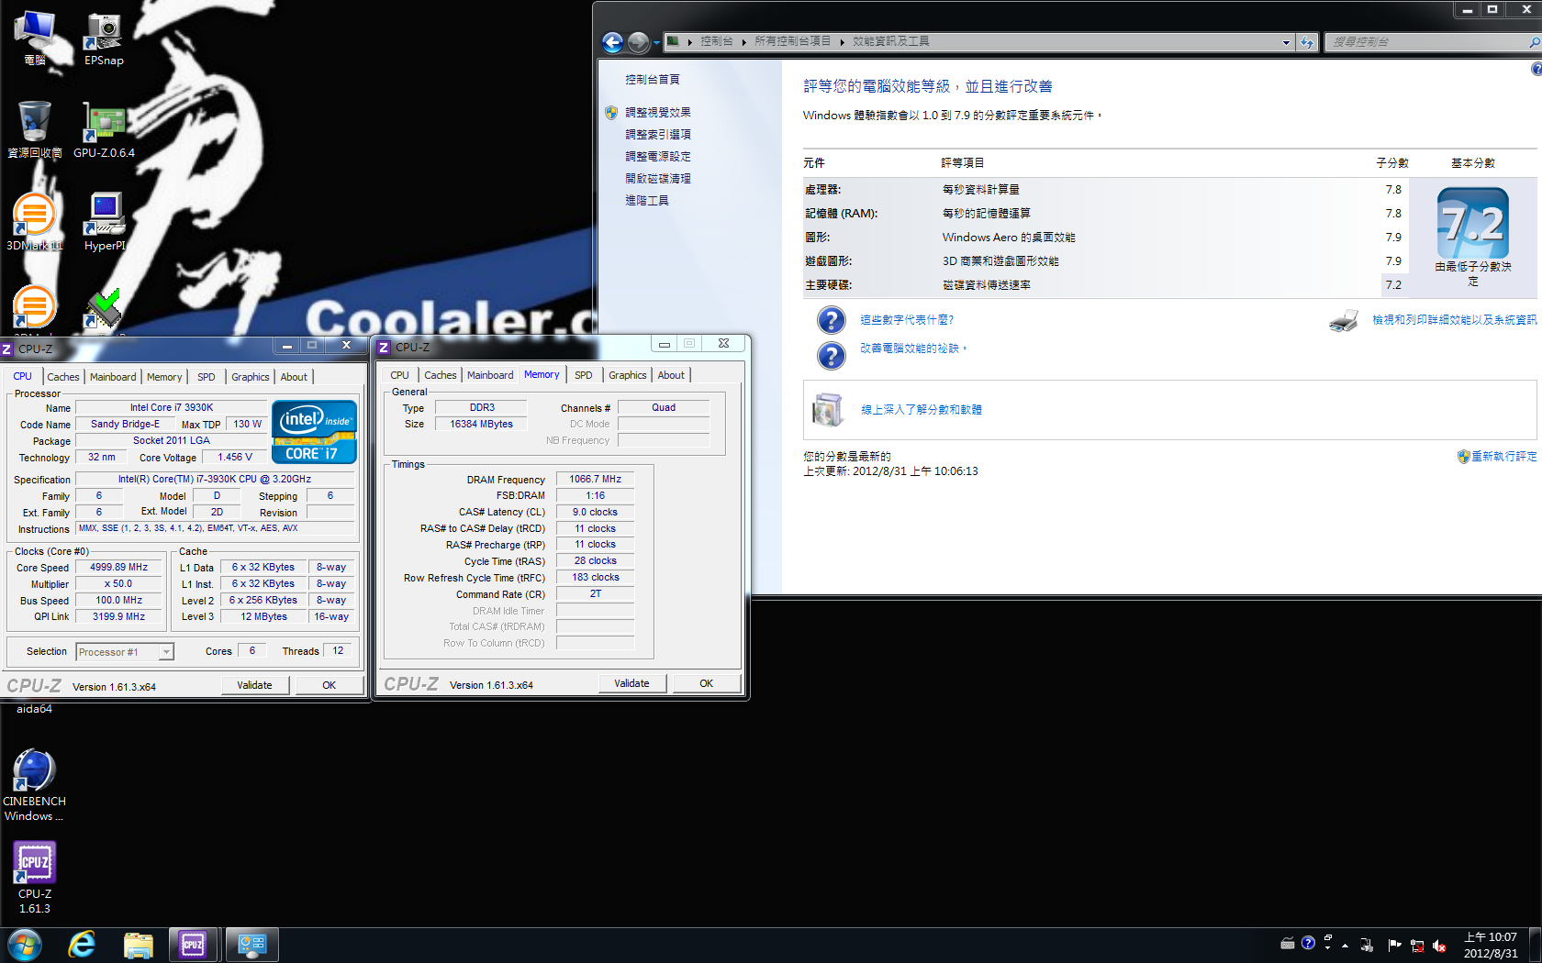Click the printer icon for detailed performance info
The image size is (1542, 963).
pyautogui.click(x=1344, y=320)
